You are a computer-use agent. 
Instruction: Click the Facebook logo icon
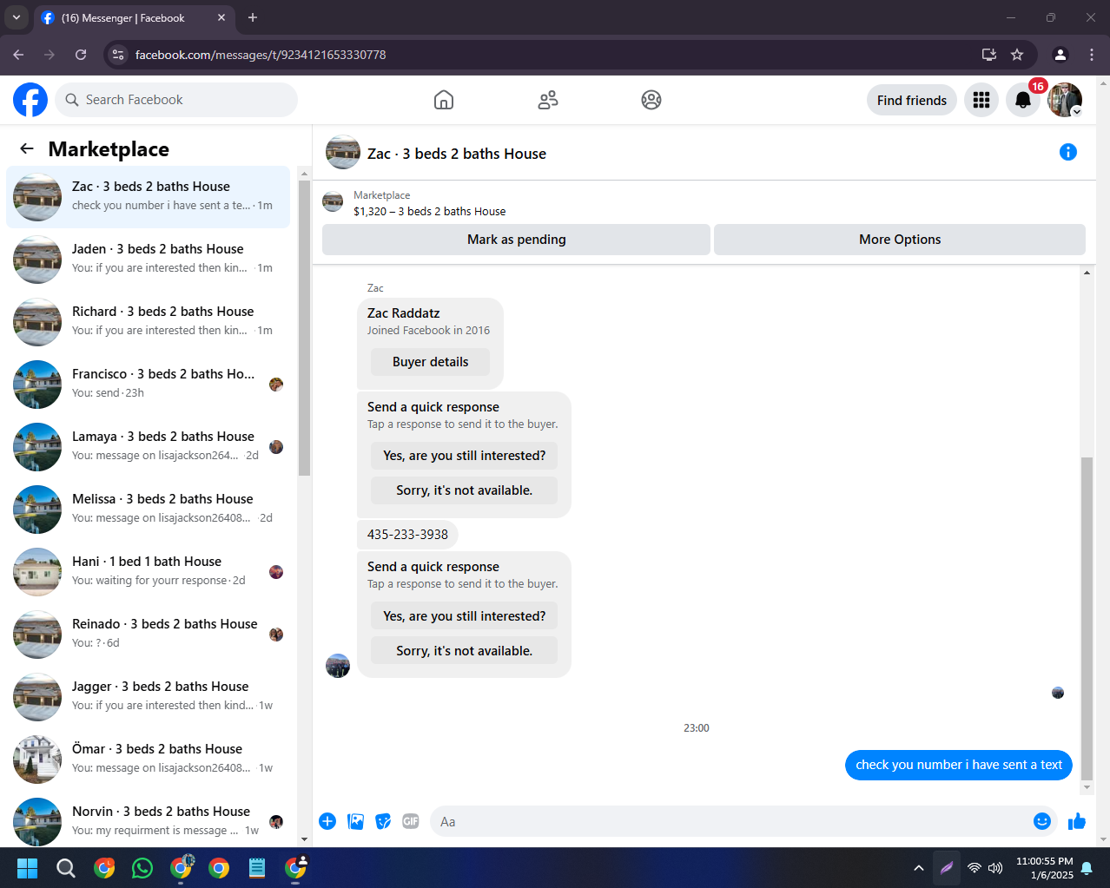[x=30, y=100]
